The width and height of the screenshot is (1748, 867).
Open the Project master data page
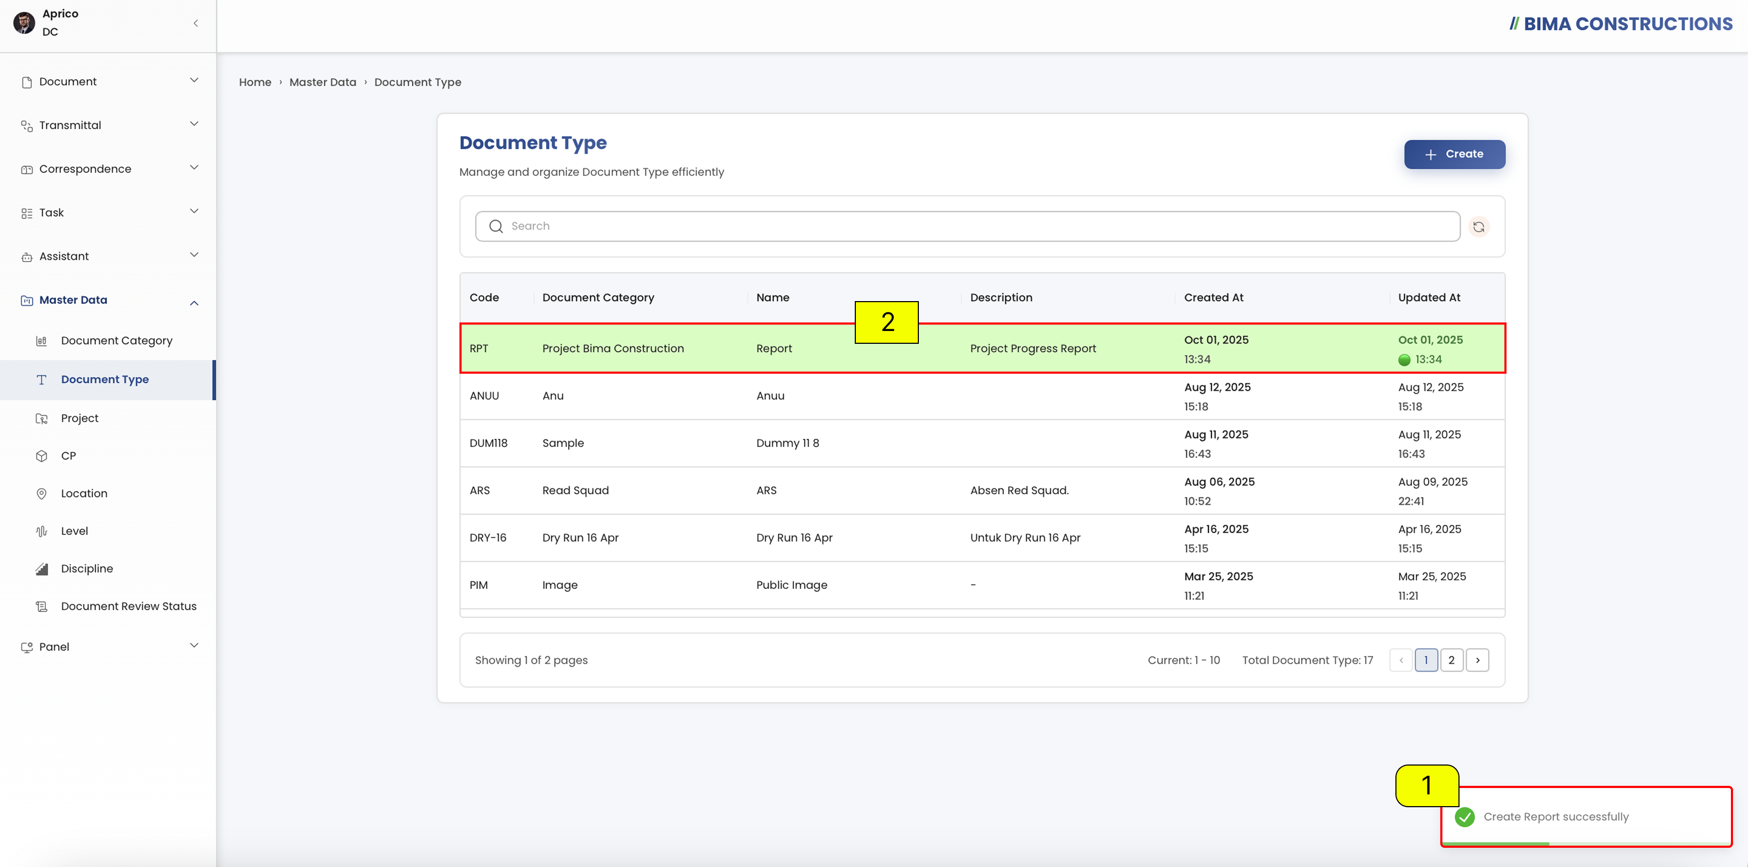80,418
